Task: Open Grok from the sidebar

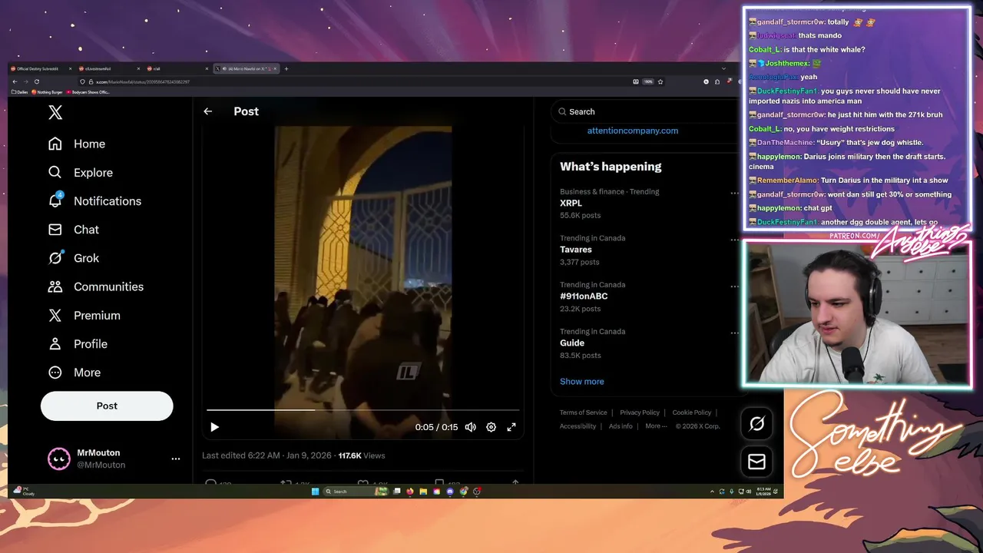Action: 74,258
